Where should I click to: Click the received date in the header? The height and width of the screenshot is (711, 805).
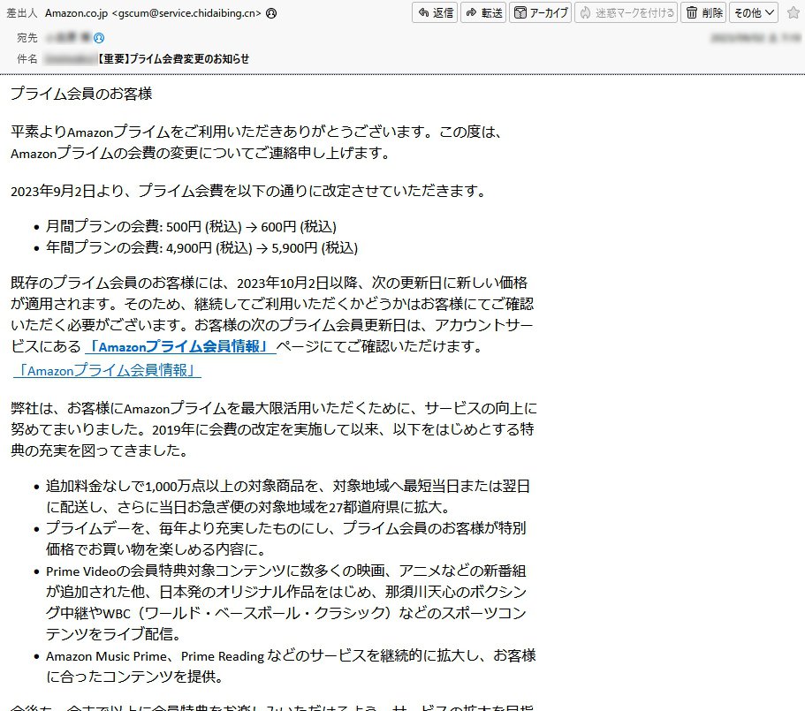pos(754,38)
